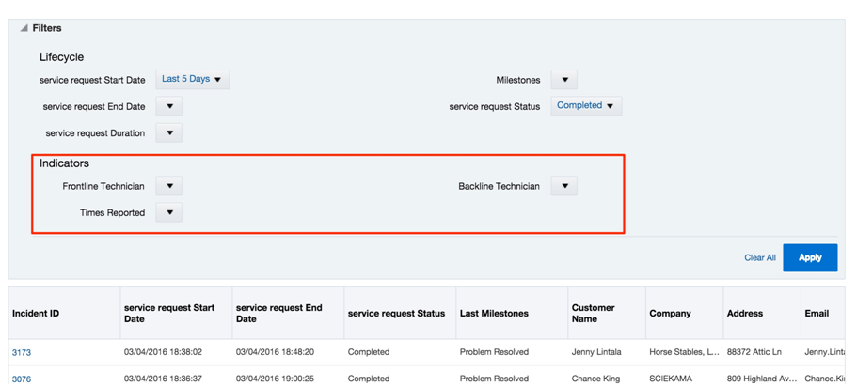Sort by service request End Date column
857x387 pixels.
point(279,314)
